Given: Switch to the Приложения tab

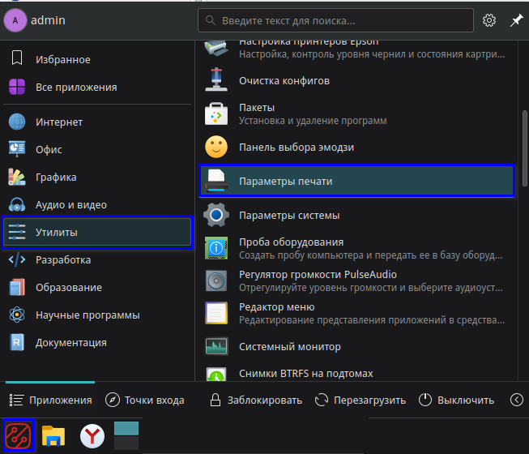Looking at the screenshot, I should coord(50,400).
